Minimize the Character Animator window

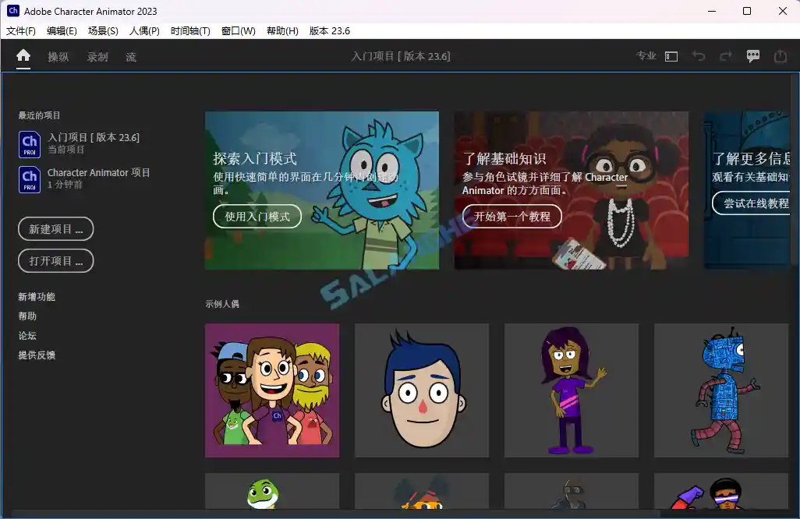(712, 11)
